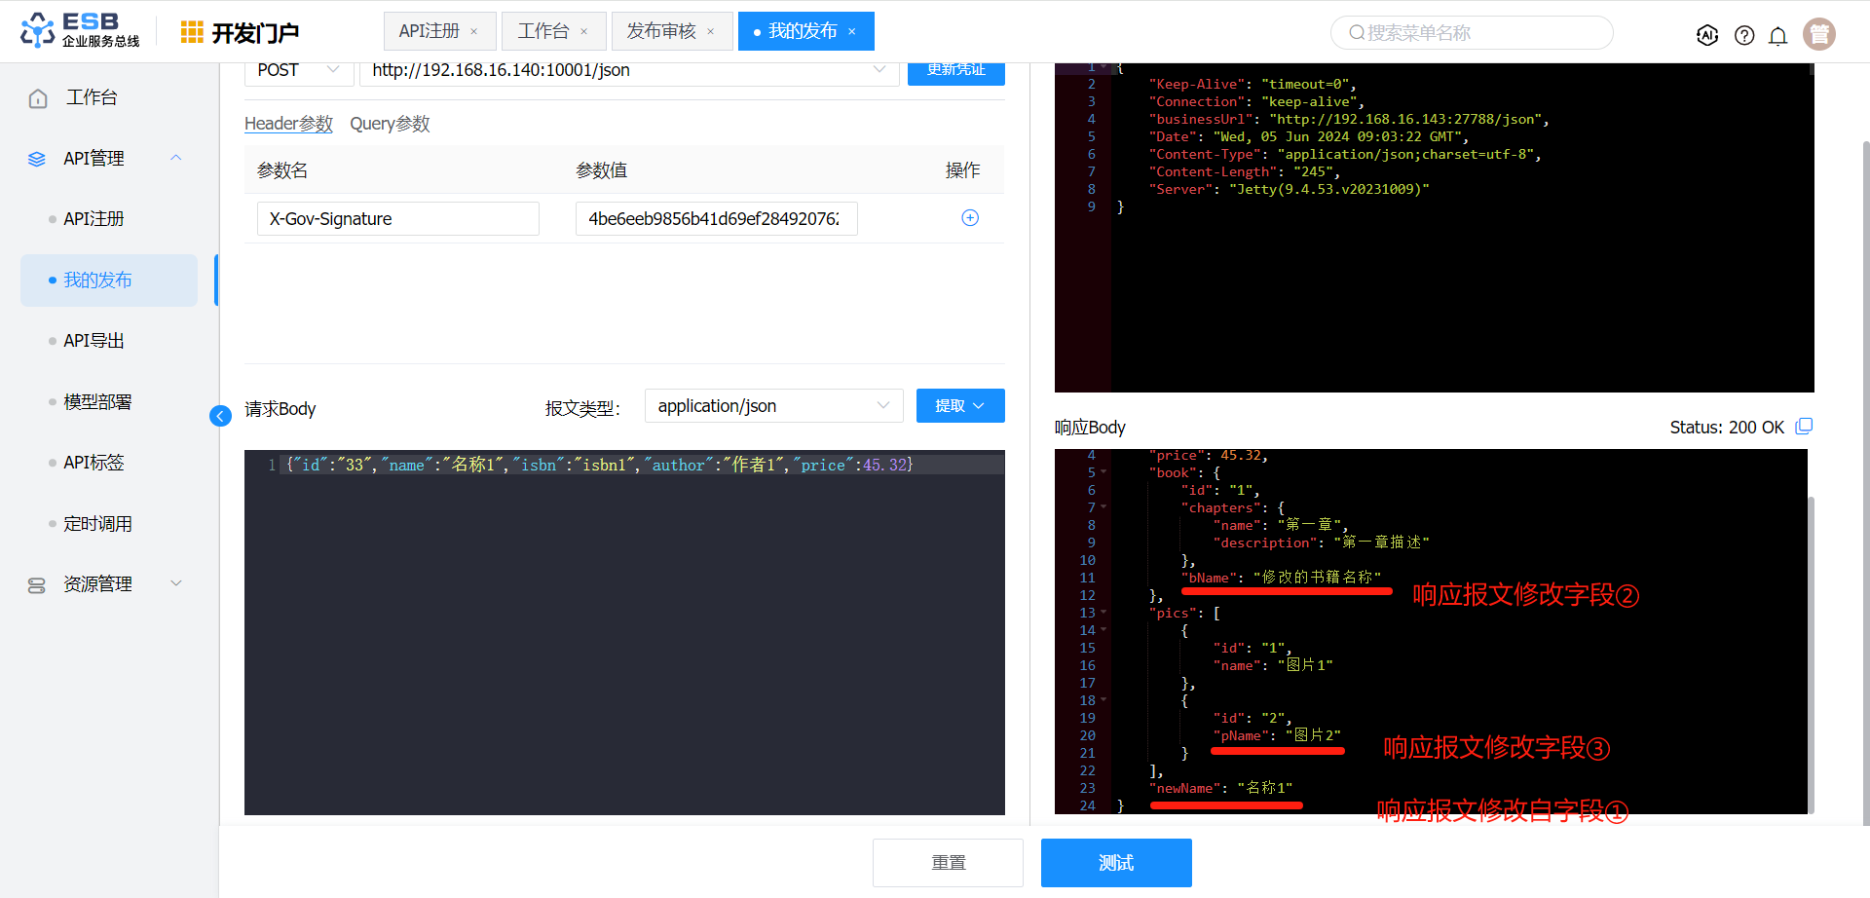This screenshot has width=1870, height=898.
Task: Add header parameter with plus icon
Action: [x=970, y=218]
